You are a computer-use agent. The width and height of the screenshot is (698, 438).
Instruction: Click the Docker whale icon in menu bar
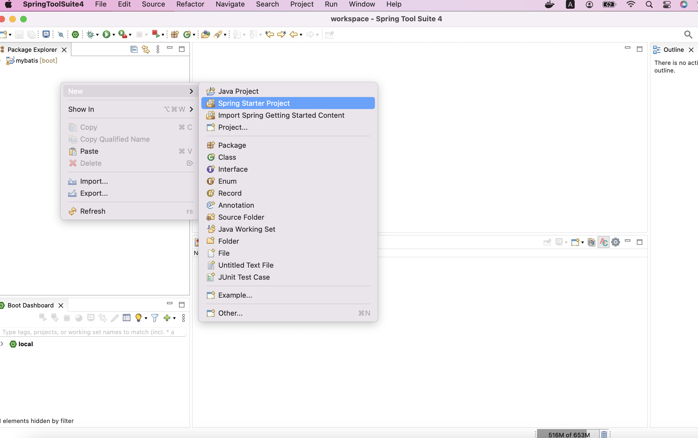click(x=549, y=4)
